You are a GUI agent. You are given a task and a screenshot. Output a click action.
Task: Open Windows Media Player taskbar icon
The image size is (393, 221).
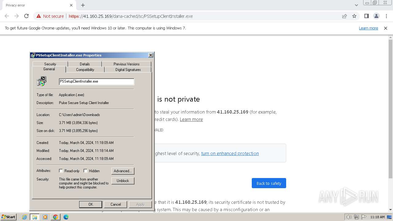tap(45, 217)
